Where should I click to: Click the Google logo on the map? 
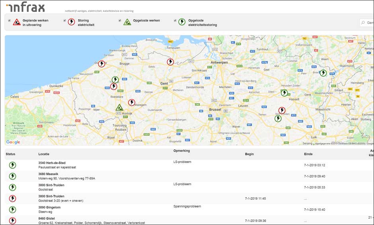pyautogui.click(x=13, y=142)
